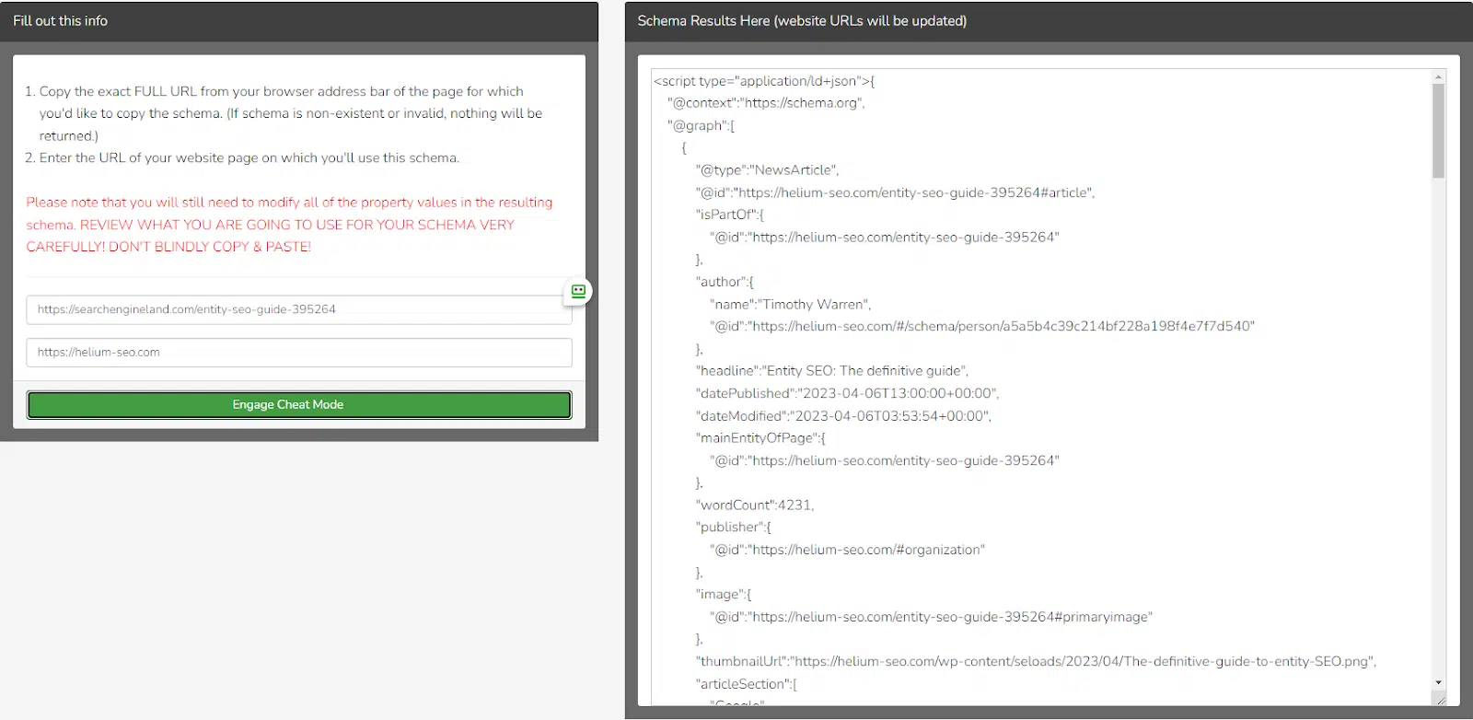Click the #primaryimage @id line

(x=931, y=617)
